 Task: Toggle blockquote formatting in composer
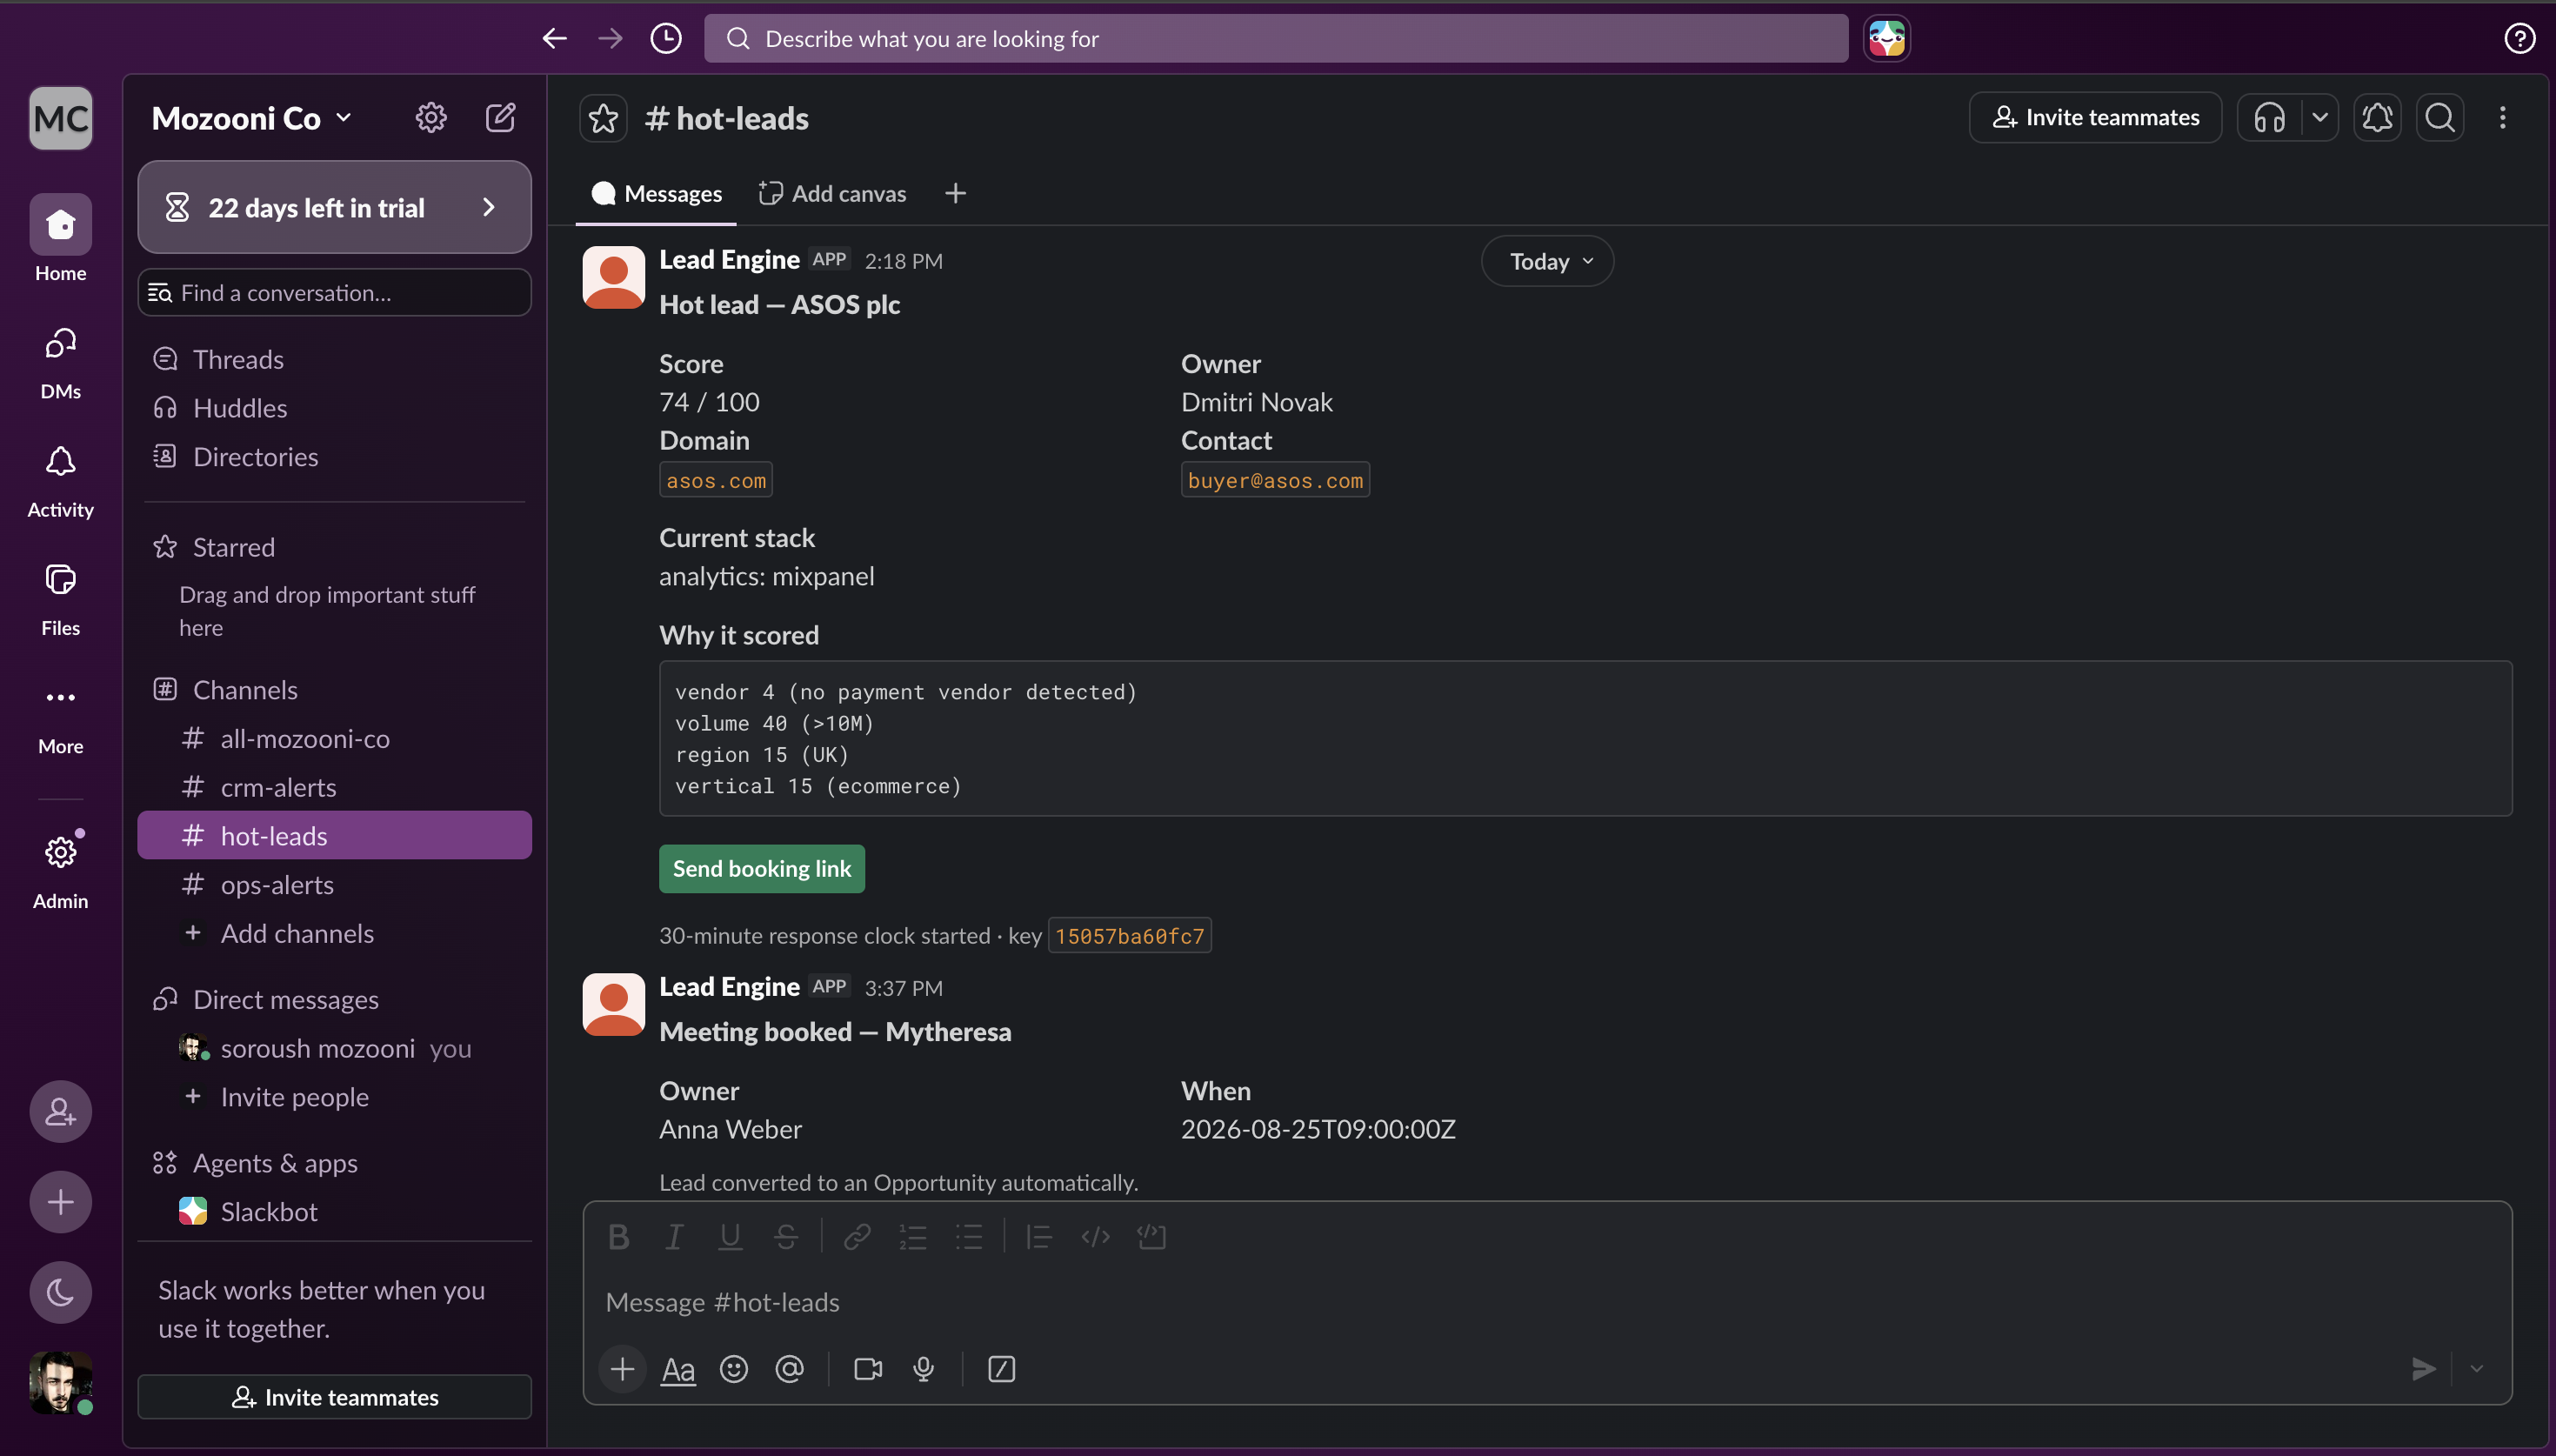1039,1237
